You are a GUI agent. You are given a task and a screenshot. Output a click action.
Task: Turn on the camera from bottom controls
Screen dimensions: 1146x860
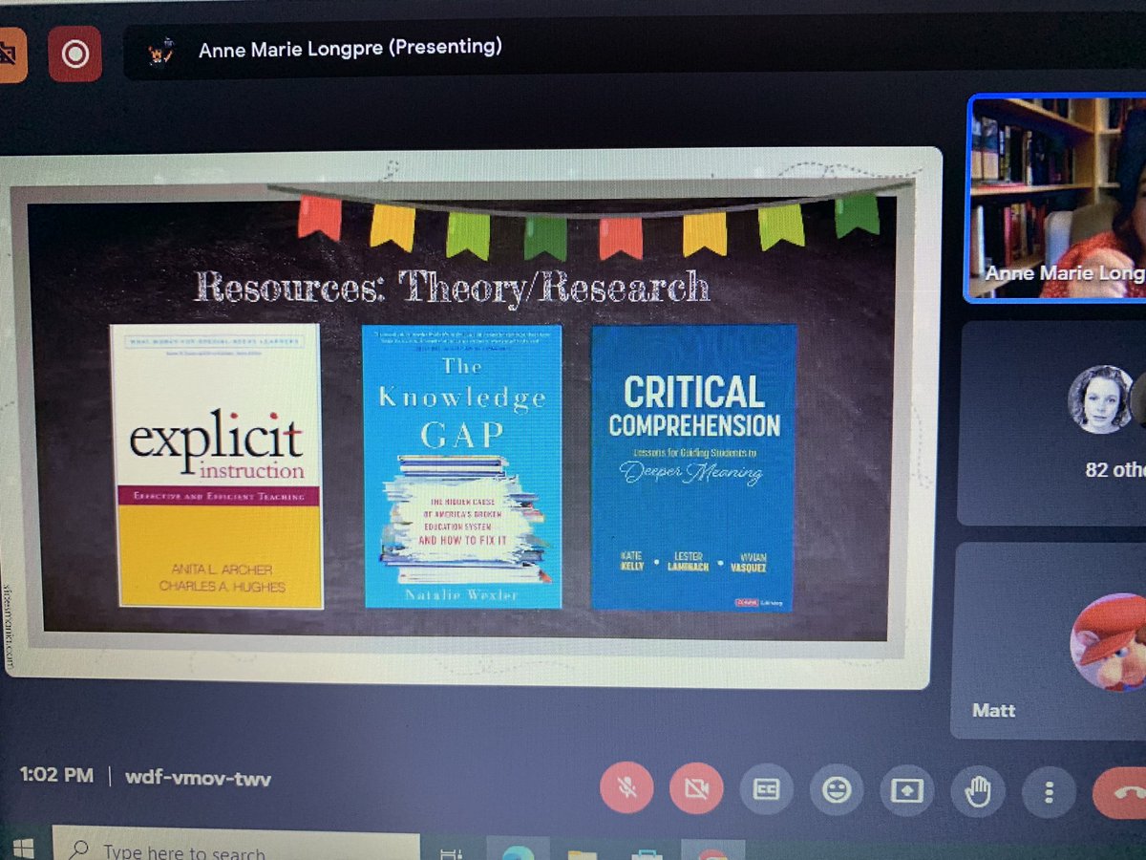(x=697, y=789)
